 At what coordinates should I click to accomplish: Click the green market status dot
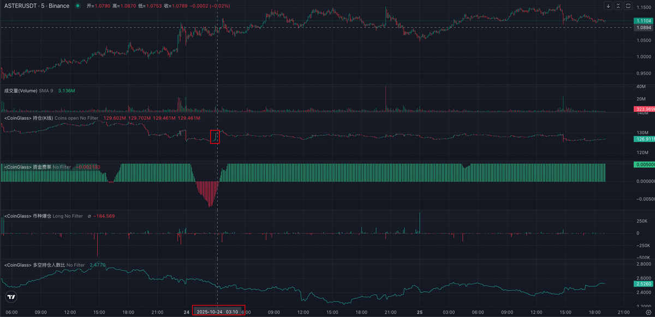[78, 5]
